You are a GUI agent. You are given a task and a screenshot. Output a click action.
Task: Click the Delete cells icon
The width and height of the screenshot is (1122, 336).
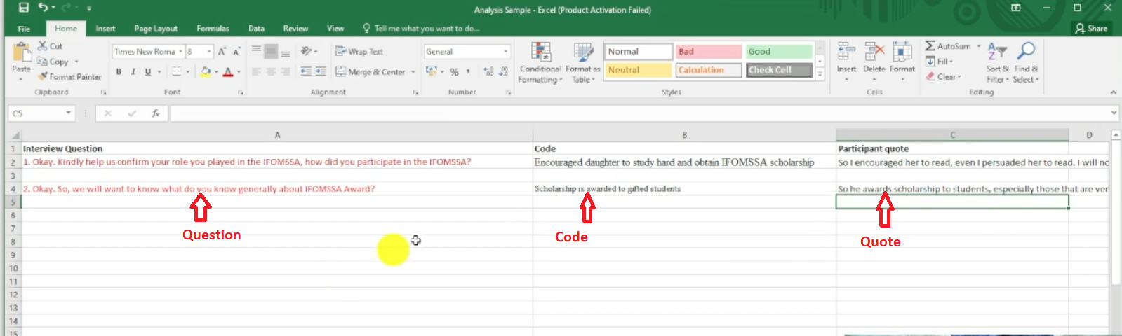pyautogui.click(x=874, y=56)
